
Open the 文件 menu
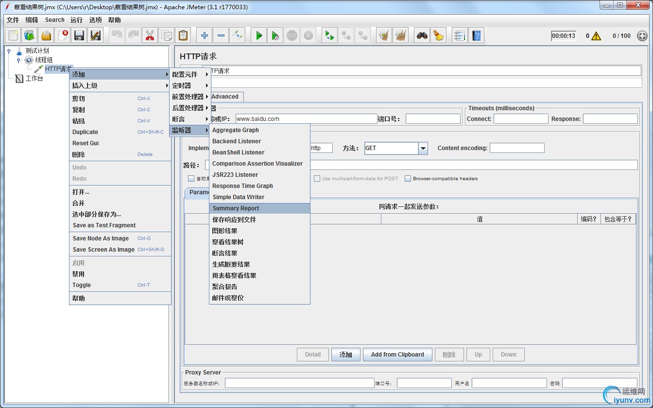[13, 20]
